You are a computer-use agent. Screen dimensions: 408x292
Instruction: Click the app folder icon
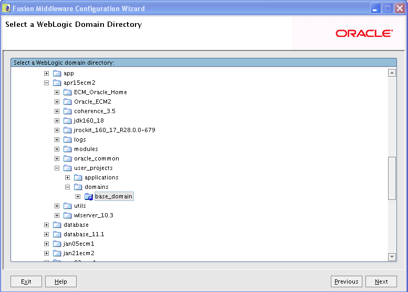pyautogui.click(x=57, y=73)
